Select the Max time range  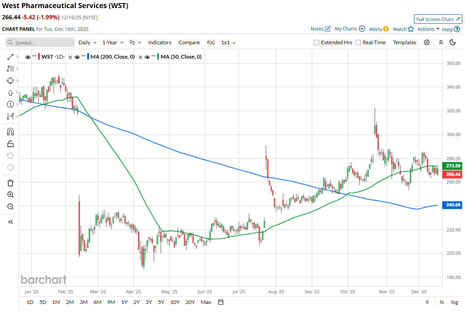pyautogui.click(x=206, y=302)
